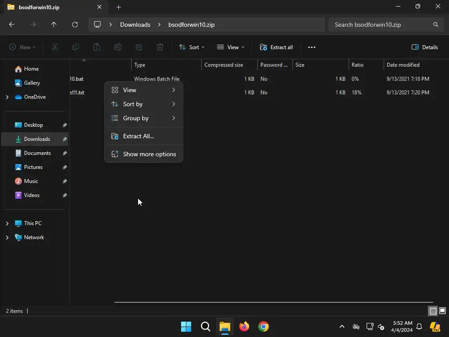Go back with the Back arrow
This screenshot has height=337, width=449.
(12, 25)
